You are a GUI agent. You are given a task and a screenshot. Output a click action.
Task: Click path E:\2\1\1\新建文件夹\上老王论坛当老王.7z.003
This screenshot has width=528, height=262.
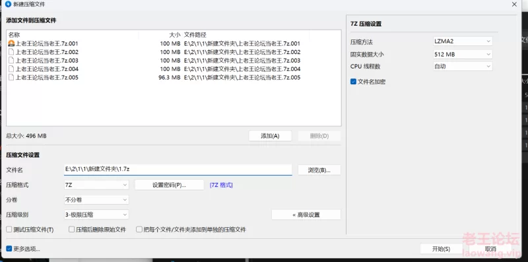(242, 61)
